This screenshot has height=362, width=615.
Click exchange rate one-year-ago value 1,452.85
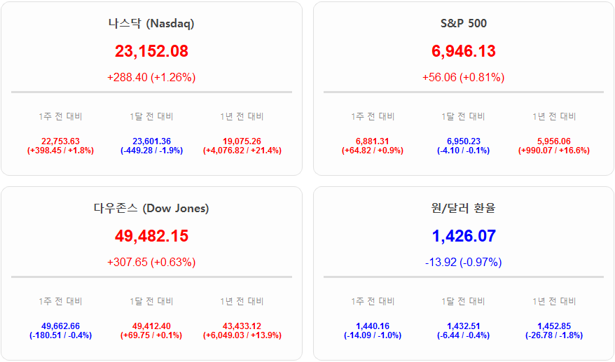pyautogui.click(x=553, y=326)
